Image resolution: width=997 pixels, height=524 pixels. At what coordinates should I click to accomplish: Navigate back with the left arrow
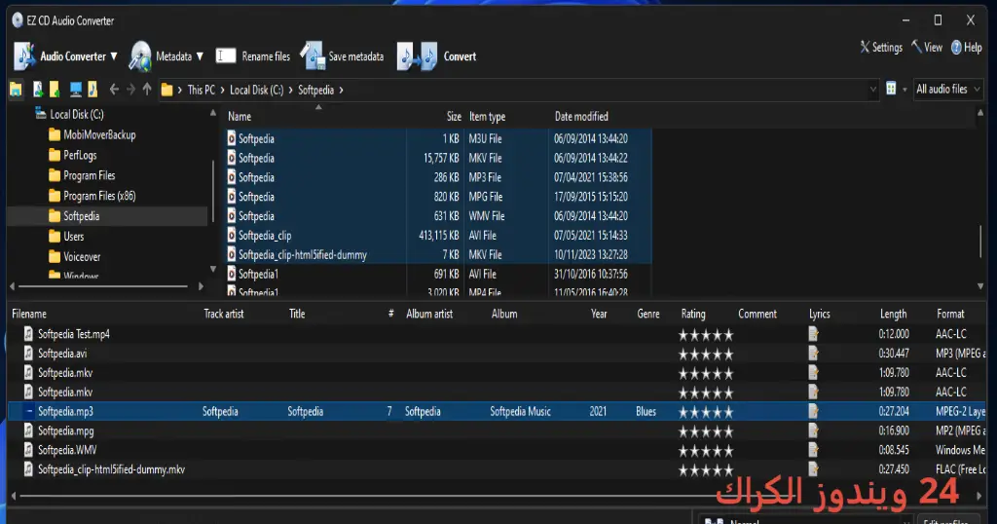[114, 90]
